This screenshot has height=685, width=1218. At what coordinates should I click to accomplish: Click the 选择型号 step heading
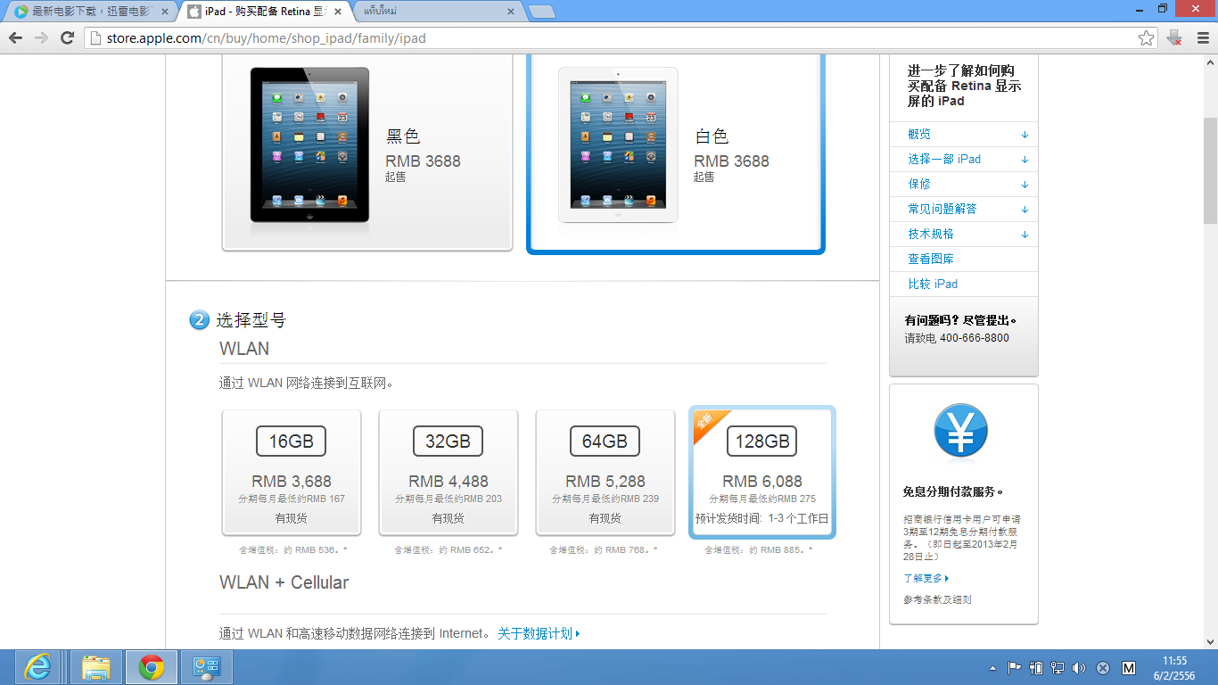point(251,320)
